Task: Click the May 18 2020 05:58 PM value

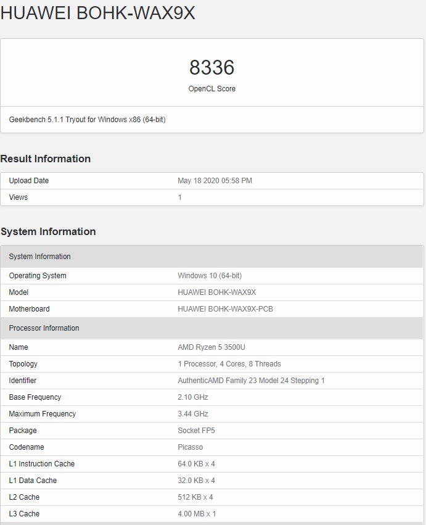Action: (215, 181)
